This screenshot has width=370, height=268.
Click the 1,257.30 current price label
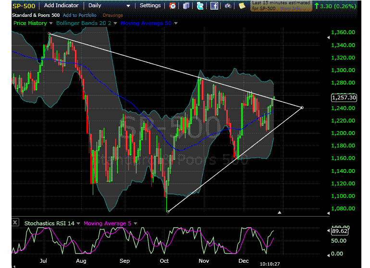point(344,97)
